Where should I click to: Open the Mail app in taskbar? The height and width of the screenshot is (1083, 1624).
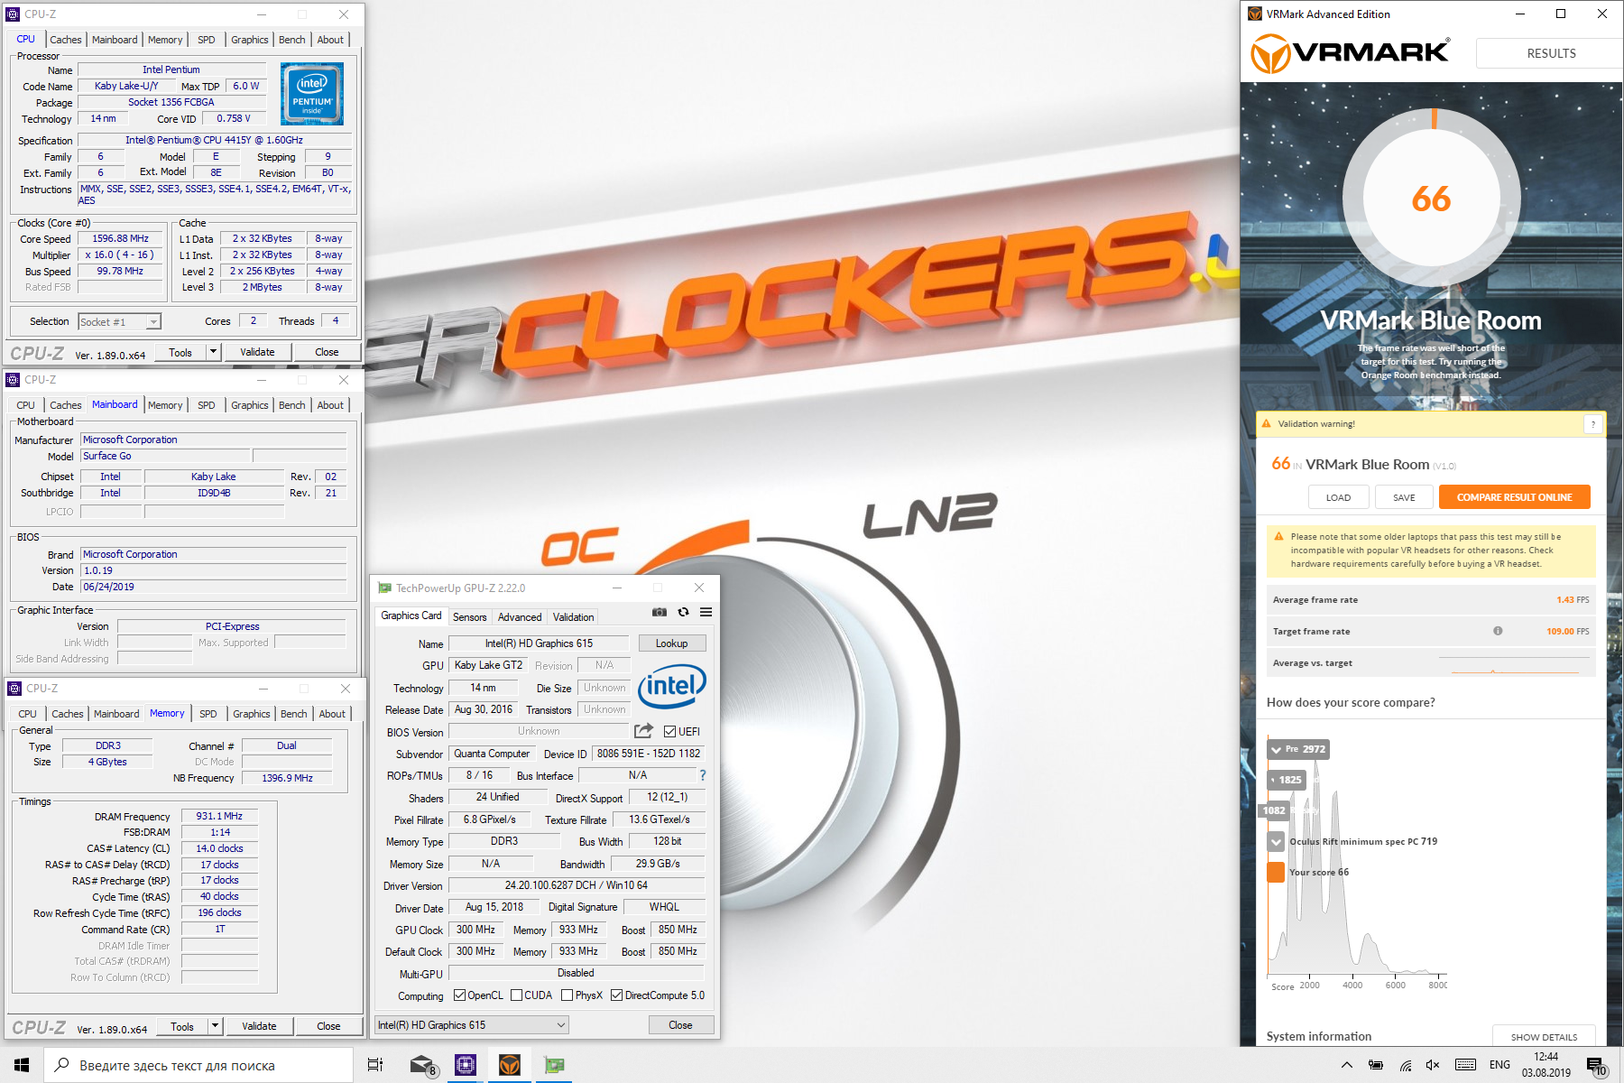click(422, 1065)
